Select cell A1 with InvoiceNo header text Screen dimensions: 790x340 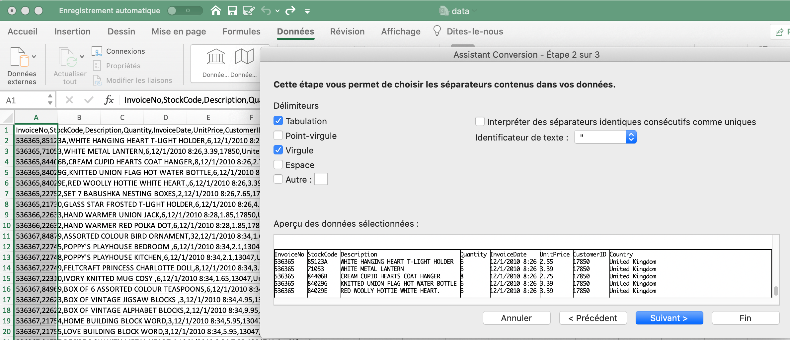point(36,130)
